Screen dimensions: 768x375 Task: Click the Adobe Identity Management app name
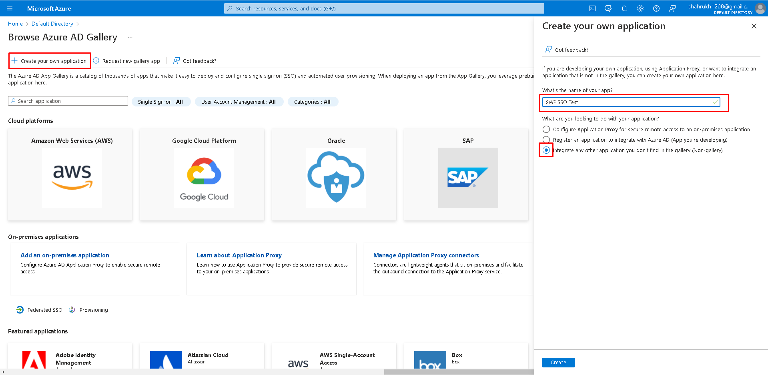76,359
